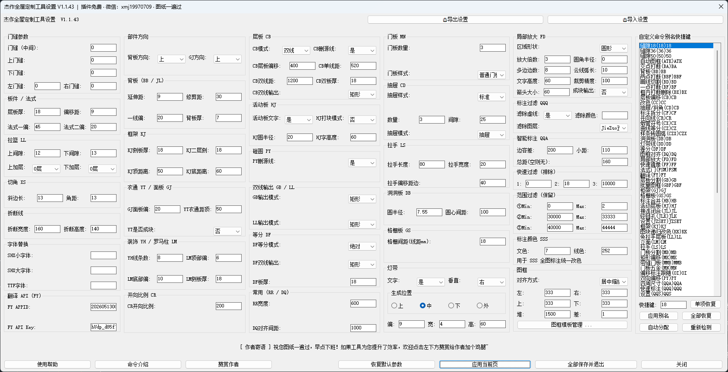This screenshot has width=728, height=372.
Task: Click the 放大倍数 input field
Action: [x=557, y=59]
